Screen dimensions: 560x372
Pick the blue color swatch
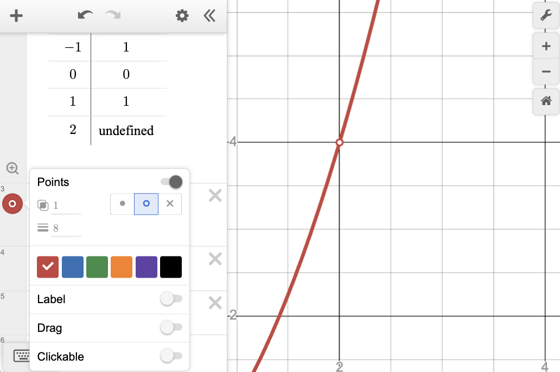click(x=73, y=267)
